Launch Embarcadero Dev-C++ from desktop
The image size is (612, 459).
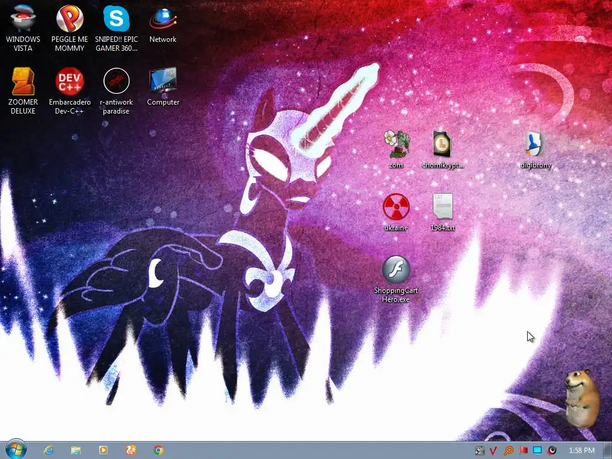coord(69,91)
